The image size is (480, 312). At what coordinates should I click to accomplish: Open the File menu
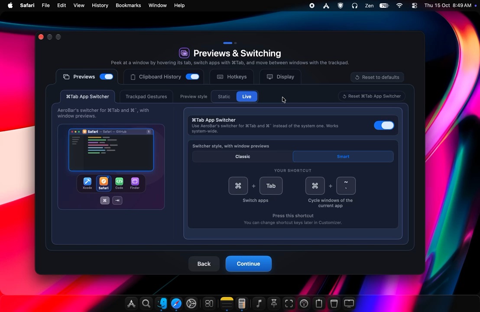click(x=45, y=5)
